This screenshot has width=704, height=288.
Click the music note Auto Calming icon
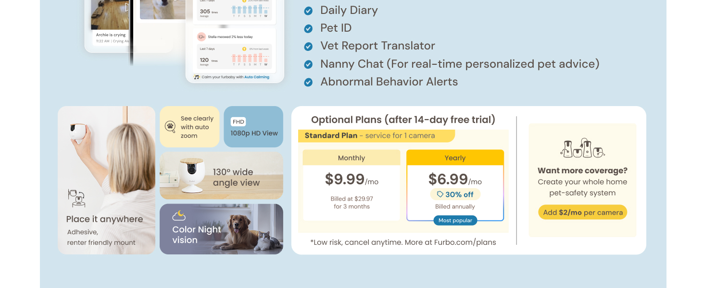tap(197, 77)
